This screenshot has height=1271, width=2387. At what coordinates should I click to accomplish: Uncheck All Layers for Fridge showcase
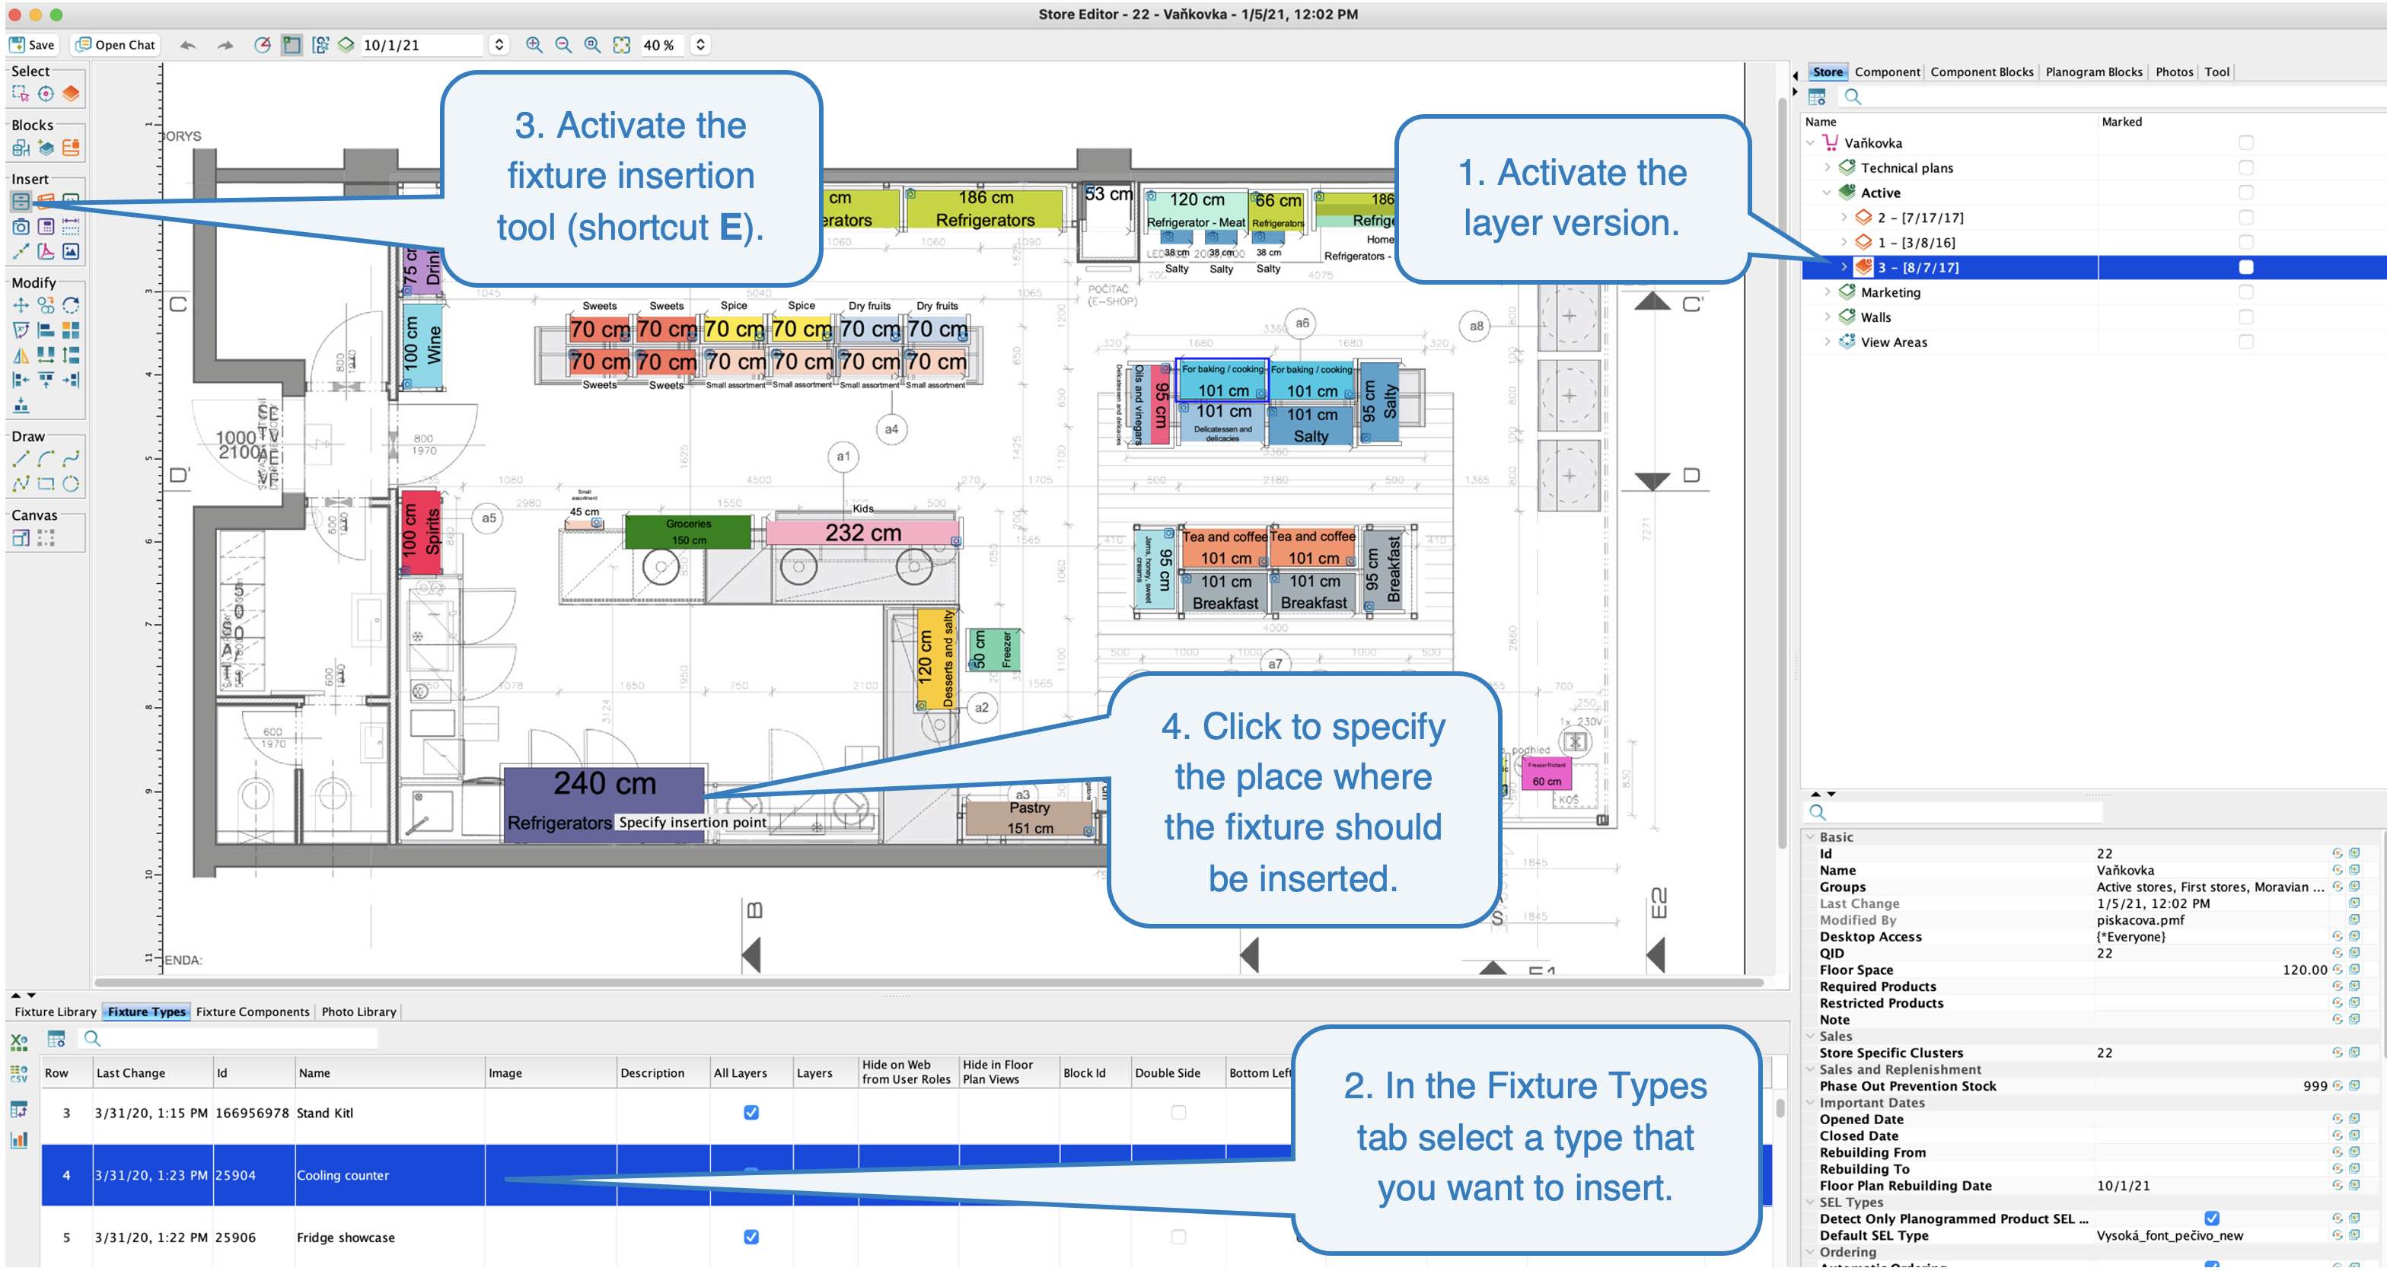[751, 1237]
